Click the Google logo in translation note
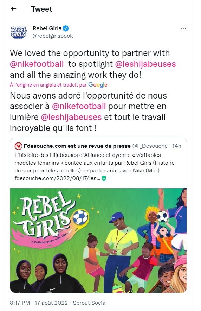 [x=98, y=85]
